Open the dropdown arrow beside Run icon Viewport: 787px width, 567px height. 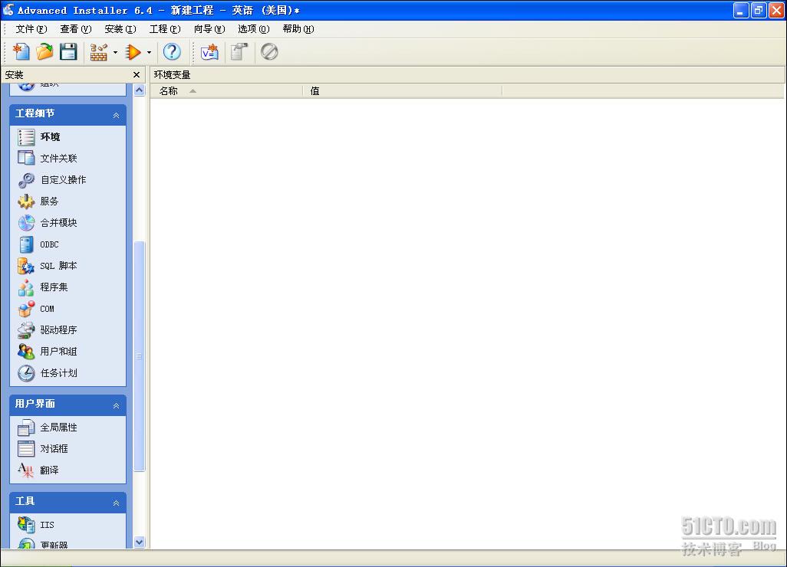pyautogui.click(x=149, y=52)
